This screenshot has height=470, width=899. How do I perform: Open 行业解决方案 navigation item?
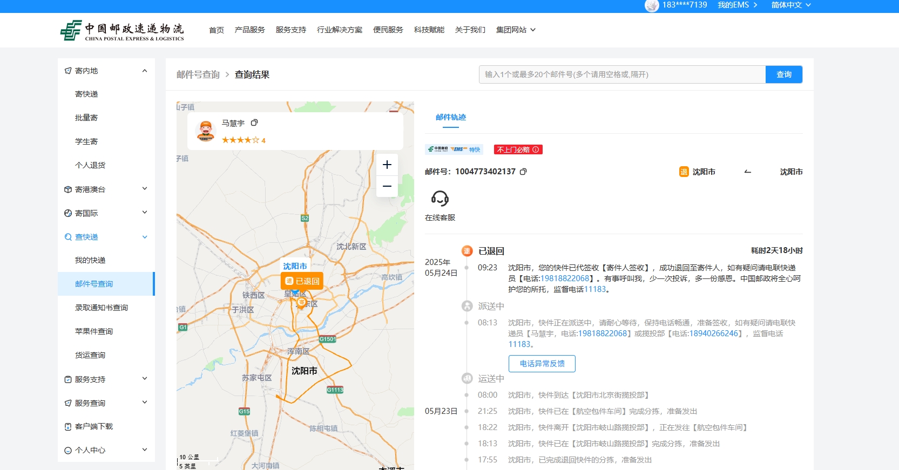pos(340,30)
